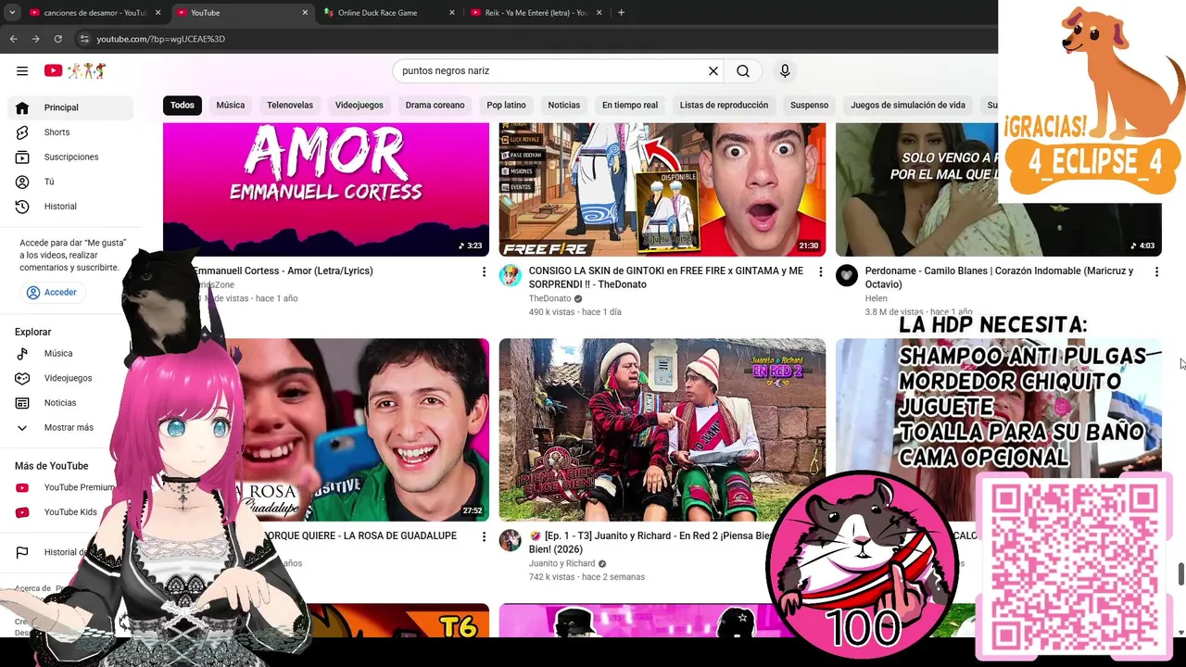1186x667 pixels.
Task: Switch to the canciones de desamor tab
Action: click(95, 13)
